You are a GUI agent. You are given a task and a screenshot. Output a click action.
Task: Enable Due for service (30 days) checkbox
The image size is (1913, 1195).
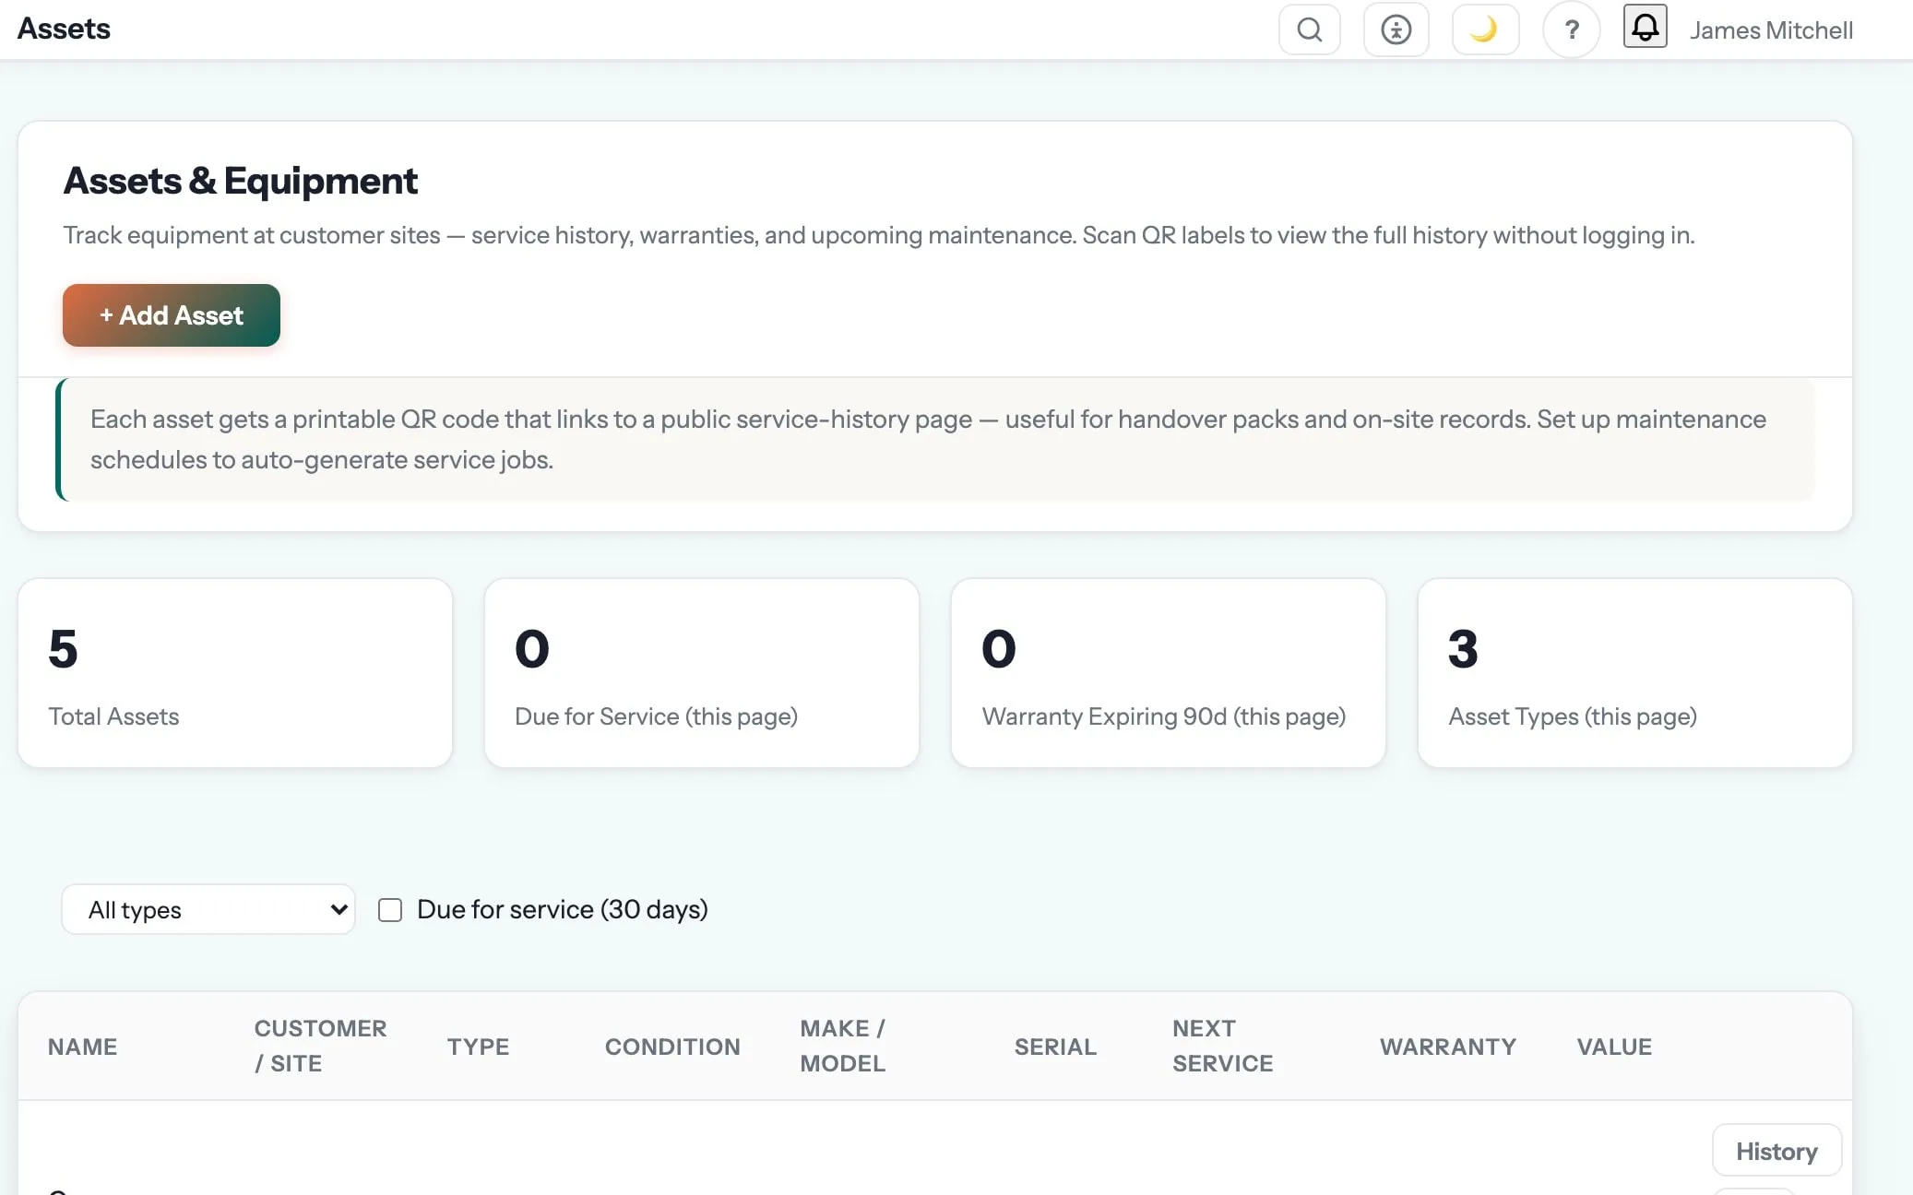point(390,910)
